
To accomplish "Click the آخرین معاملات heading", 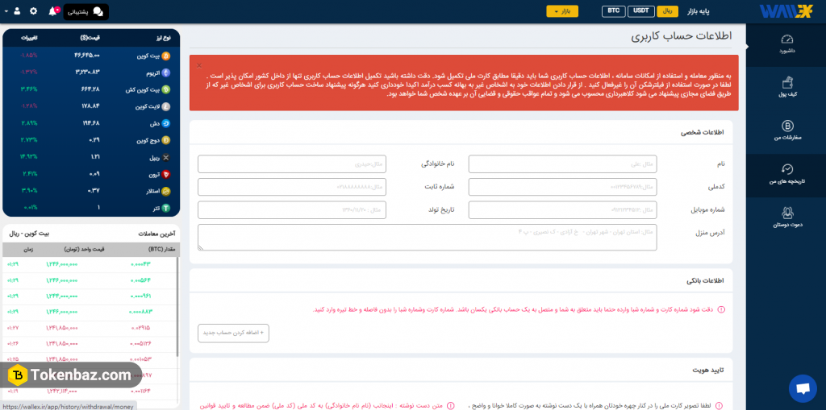I will (x=156, y=234).
